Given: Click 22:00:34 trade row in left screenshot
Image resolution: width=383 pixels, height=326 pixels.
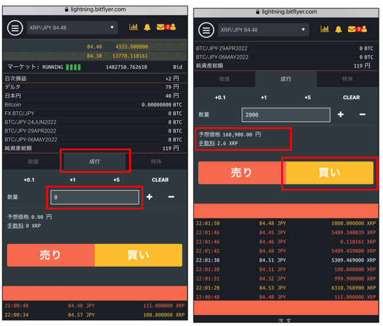Looking at the screenshot, I should point(95,315).
